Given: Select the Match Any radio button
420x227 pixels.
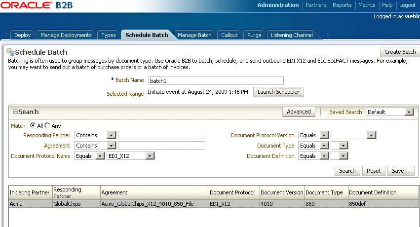Looking at the screenshot, I should coord(47,125).
